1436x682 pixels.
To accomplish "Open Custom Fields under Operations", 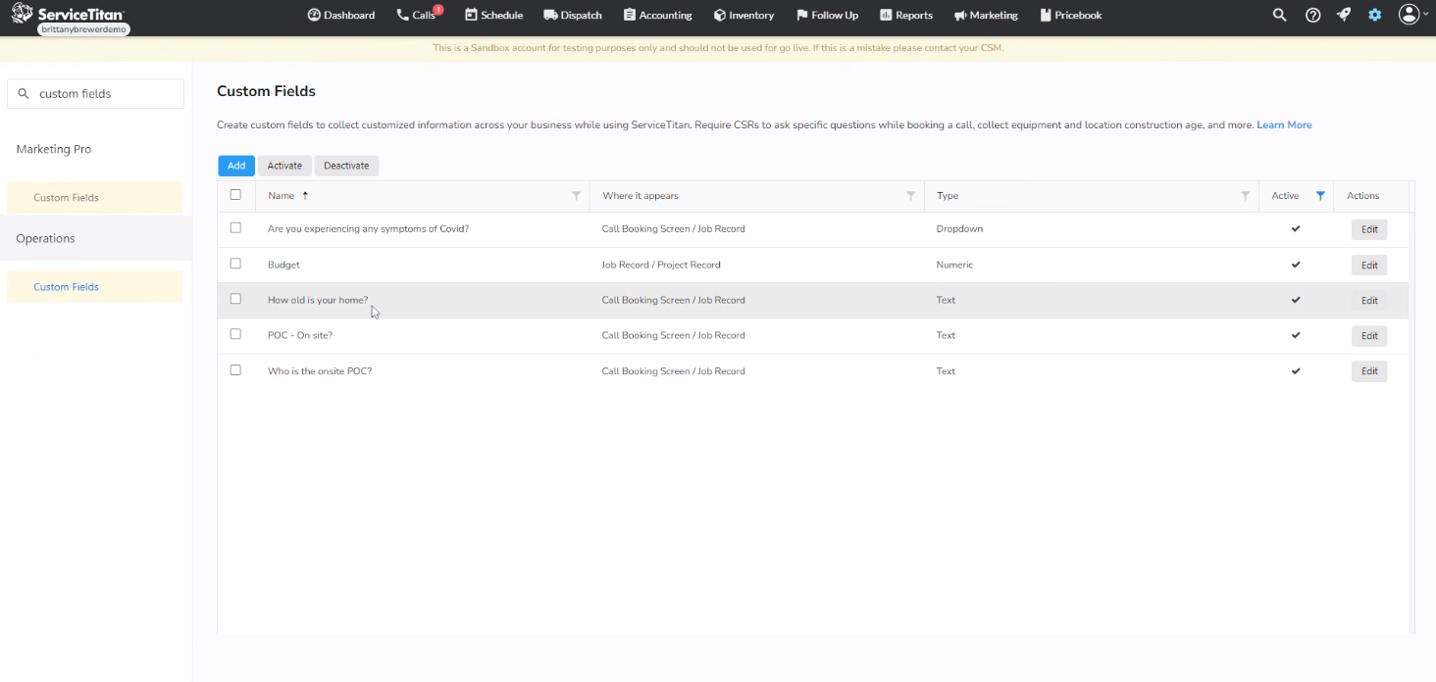I will pos(66,286).
